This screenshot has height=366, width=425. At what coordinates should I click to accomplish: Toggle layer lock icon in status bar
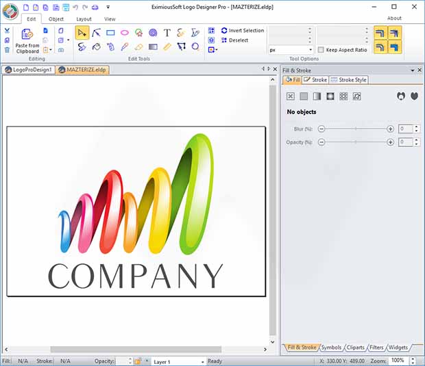[138, 361]
